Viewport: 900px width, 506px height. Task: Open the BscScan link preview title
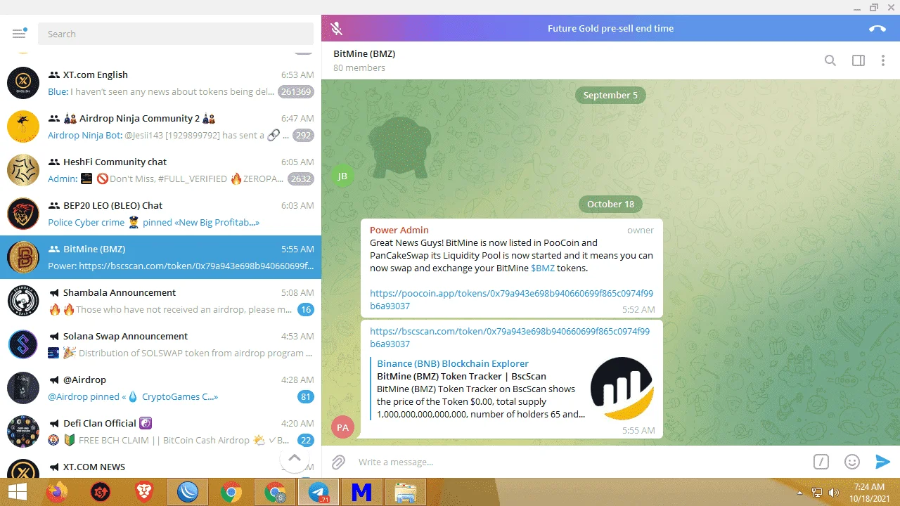point(461,377)
